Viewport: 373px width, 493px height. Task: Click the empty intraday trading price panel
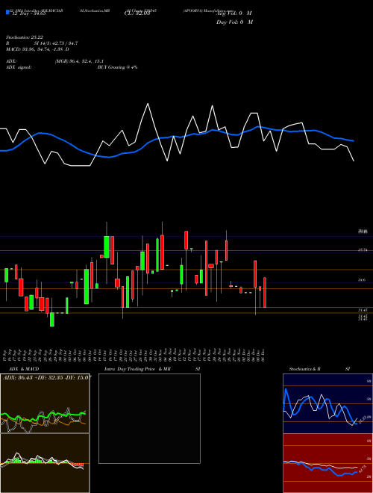tap(149, 418)
